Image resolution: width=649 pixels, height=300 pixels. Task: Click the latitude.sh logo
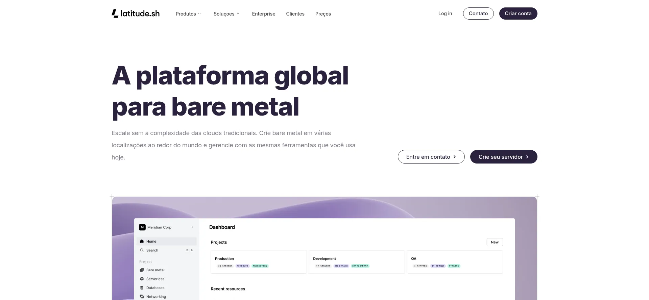point(136,14)
